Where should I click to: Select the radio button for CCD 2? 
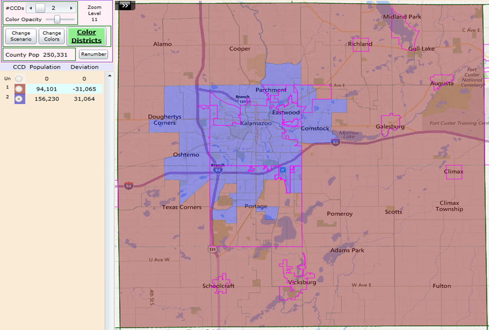click(x=18, y=99)
